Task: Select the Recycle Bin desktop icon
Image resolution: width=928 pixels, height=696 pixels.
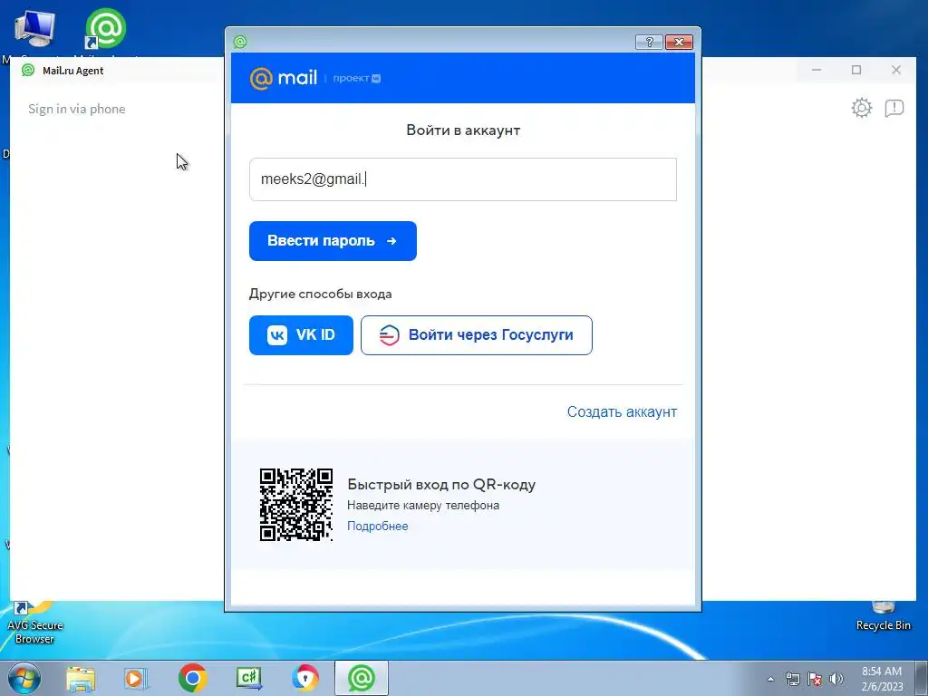Action: coord(883,617)
